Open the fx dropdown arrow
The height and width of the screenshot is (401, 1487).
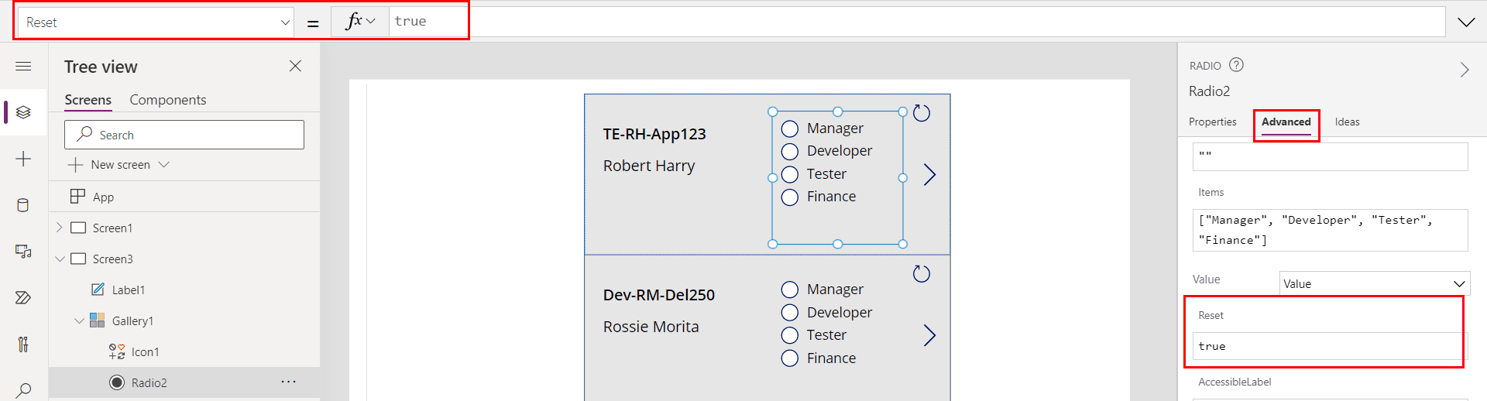click(x=371, y=22)
